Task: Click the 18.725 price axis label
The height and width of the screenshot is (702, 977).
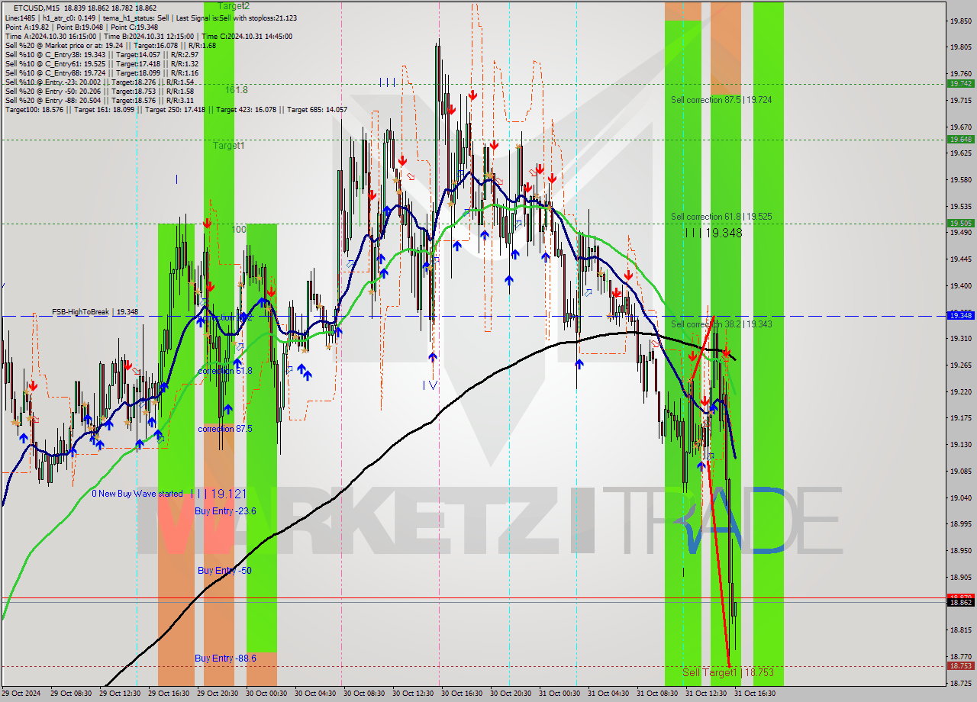Action: pyautogui.click(x=960, y=683)
